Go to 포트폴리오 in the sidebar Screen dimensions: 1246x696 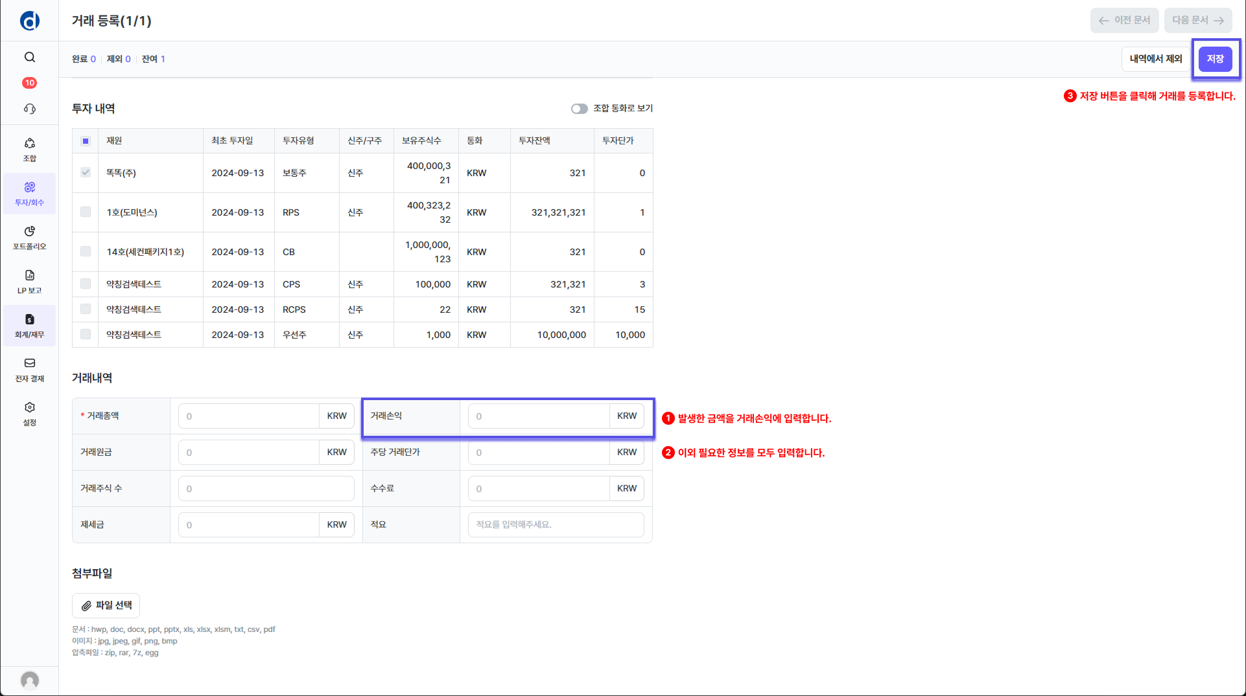[30, 238]
